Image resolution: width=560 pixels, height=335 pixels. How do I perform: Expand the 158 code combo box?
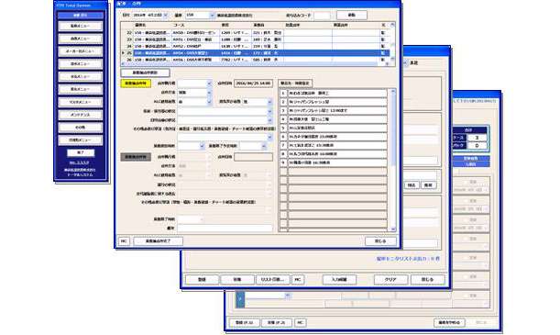(x=212, y=15)
